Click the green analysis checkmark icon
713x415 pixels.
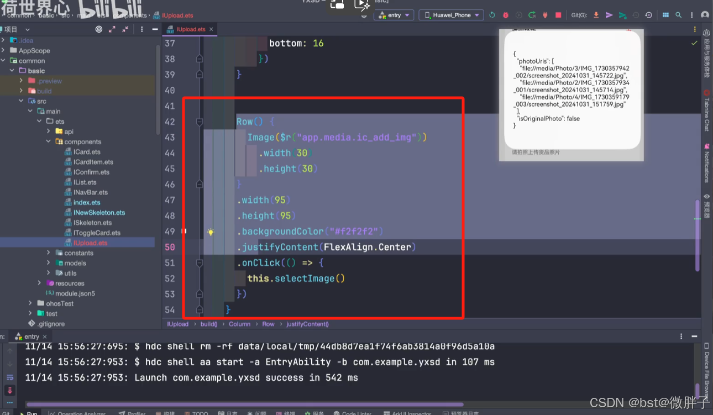click(694, 43)
